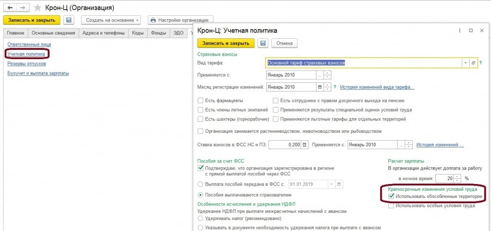Click save diskette icon in organization toolbar
491x231 pixels.
point(69,20)
